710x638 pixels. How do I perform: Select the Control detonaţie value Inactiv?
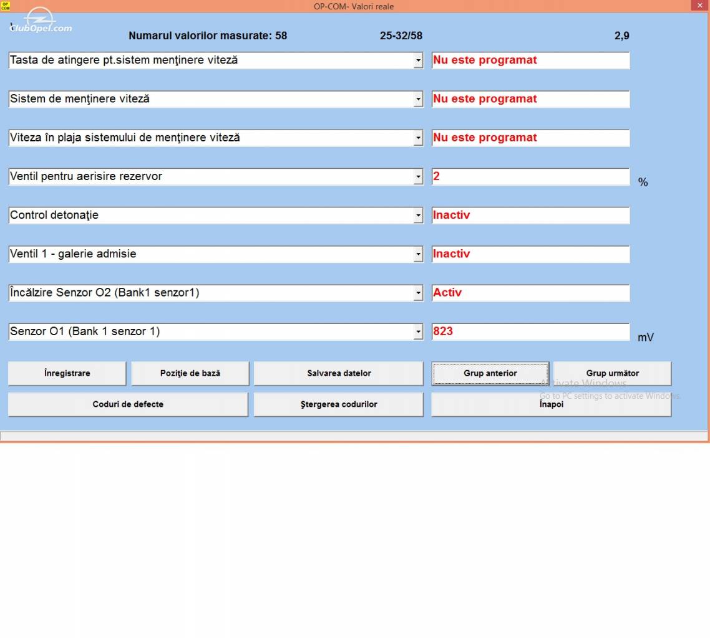point(530,216)
